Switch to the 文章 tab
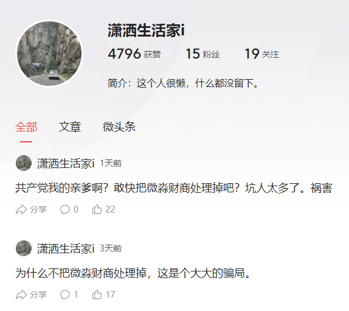The height and width of the screenshot is (311, 349). pos(70,127)
